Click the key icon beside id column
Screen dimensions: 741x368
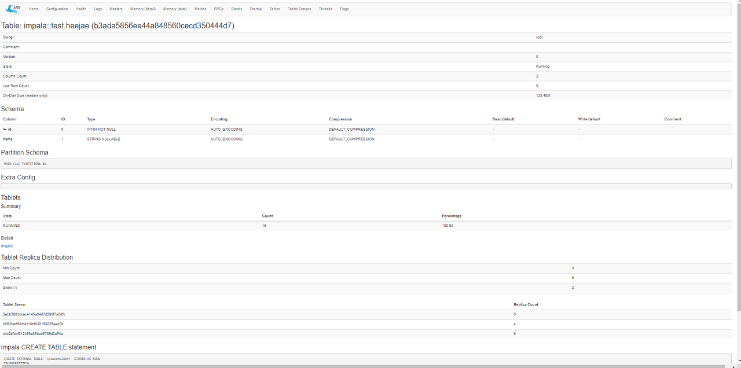(5, 129)
